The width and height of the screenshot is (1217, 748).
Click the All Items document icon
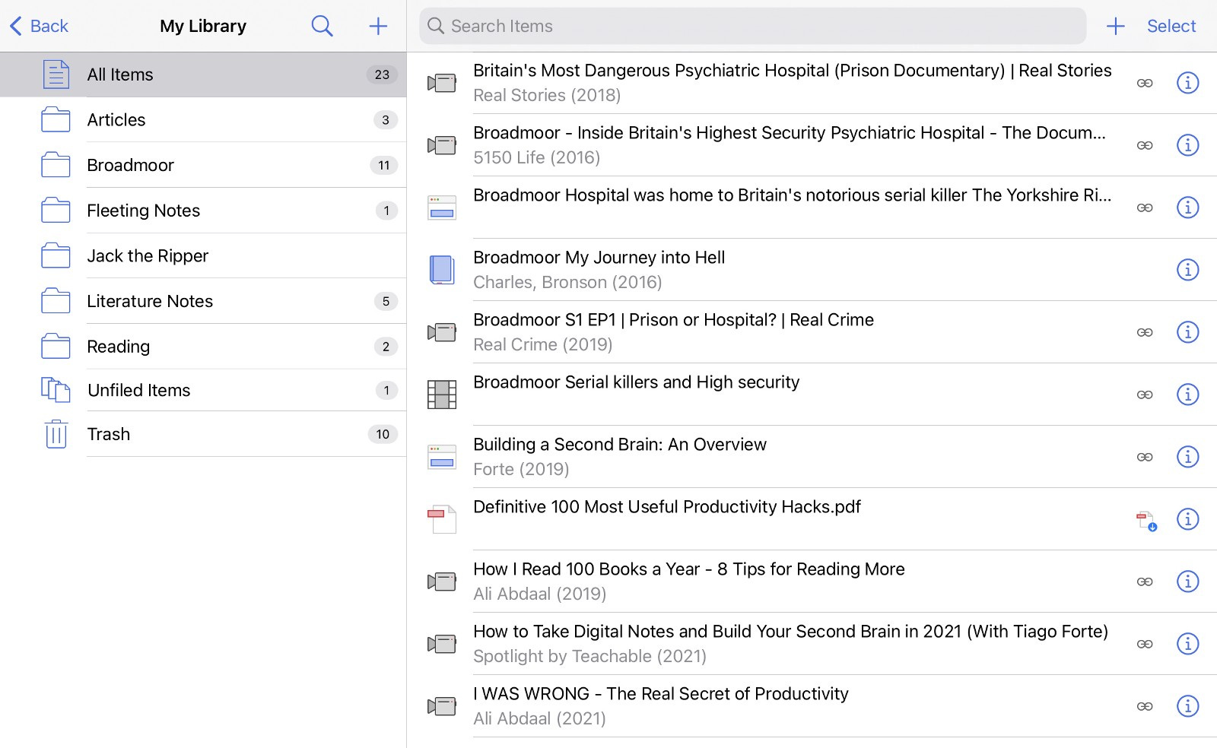click(x=56, y=74)
